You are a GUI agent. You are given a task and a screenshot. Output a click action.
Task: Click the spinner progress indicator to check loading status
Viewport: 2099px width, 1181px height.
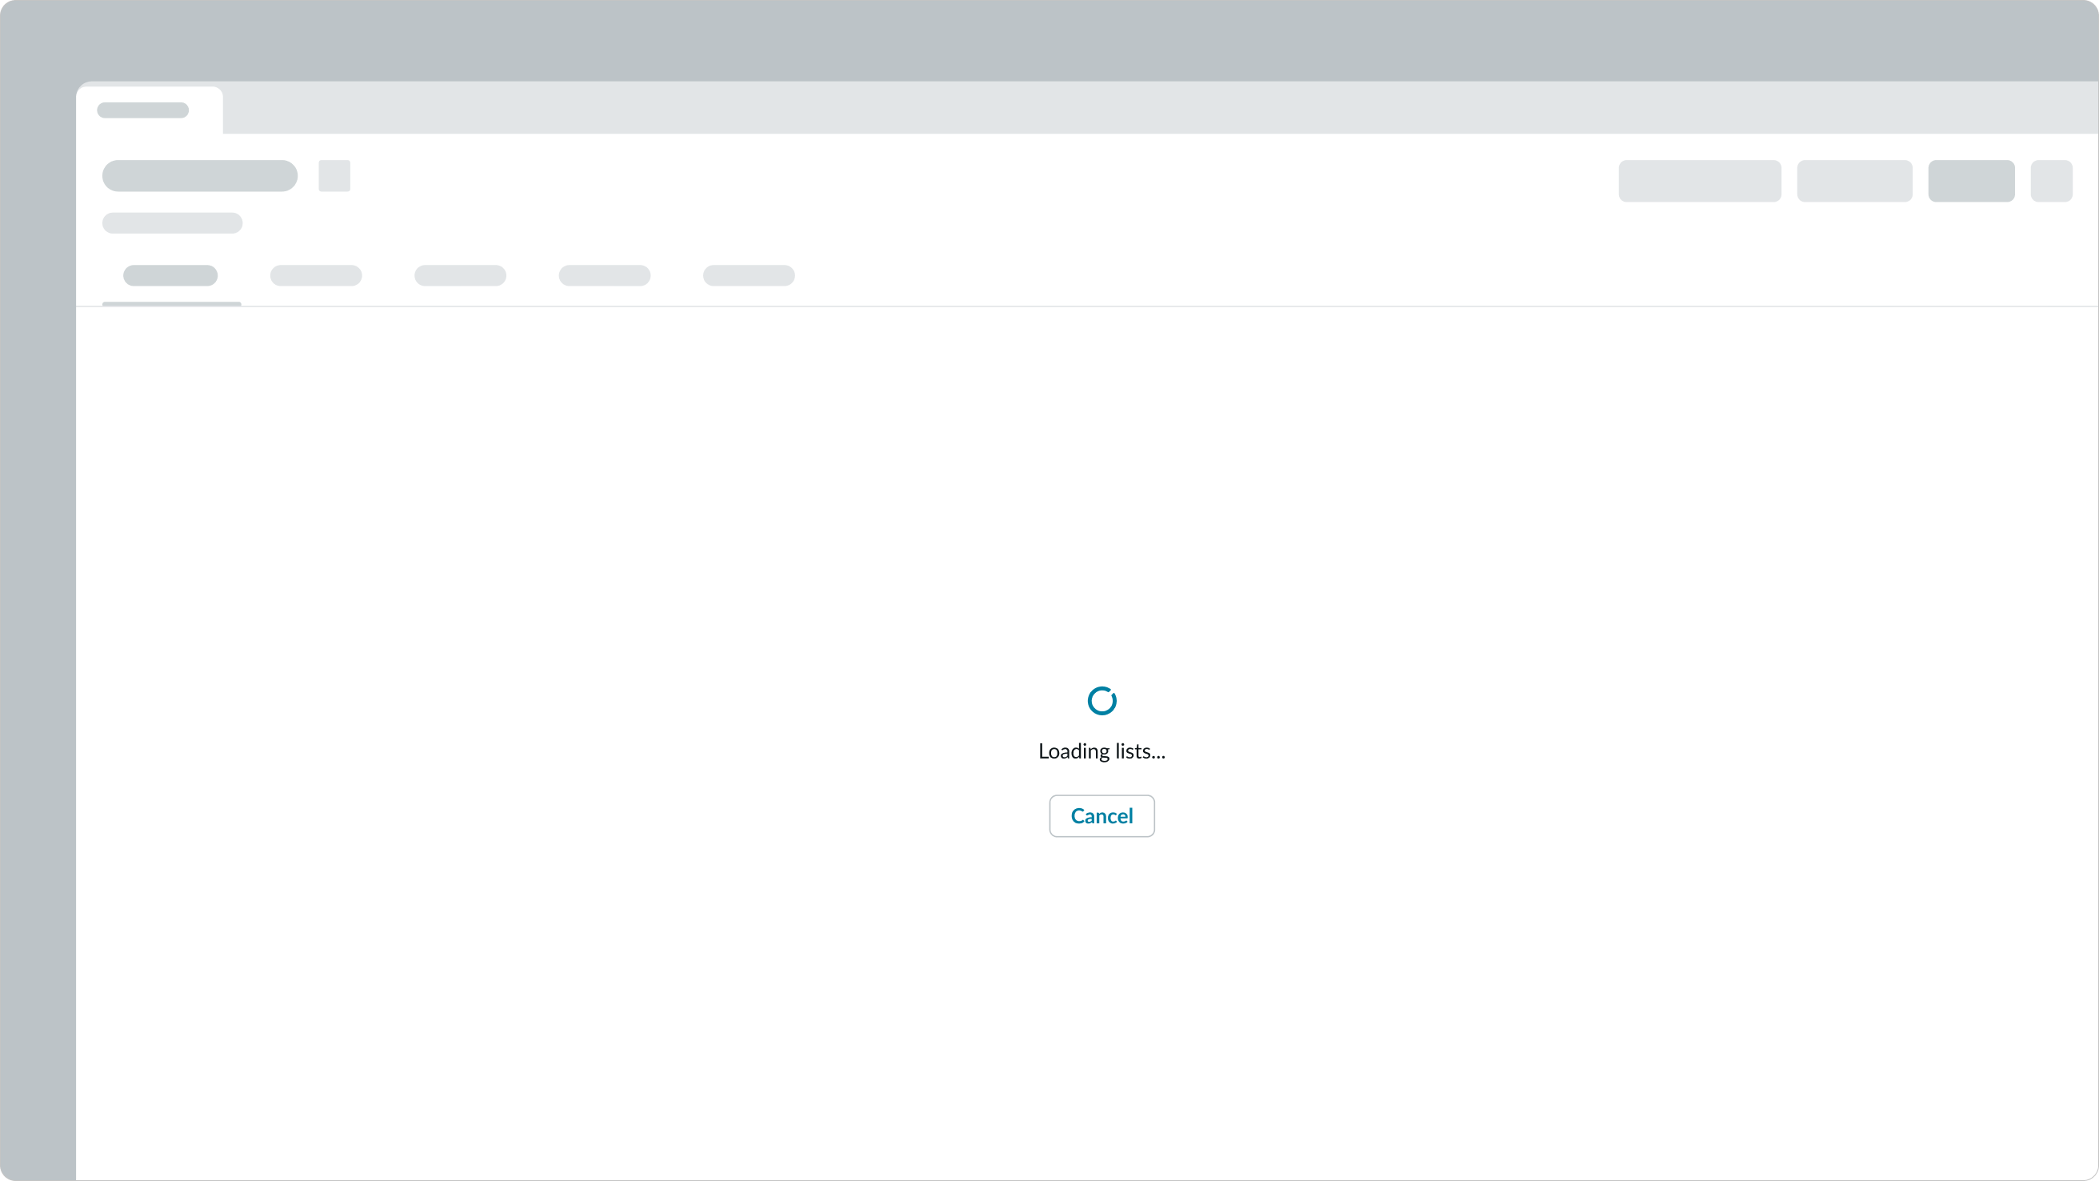point(1101,700)
